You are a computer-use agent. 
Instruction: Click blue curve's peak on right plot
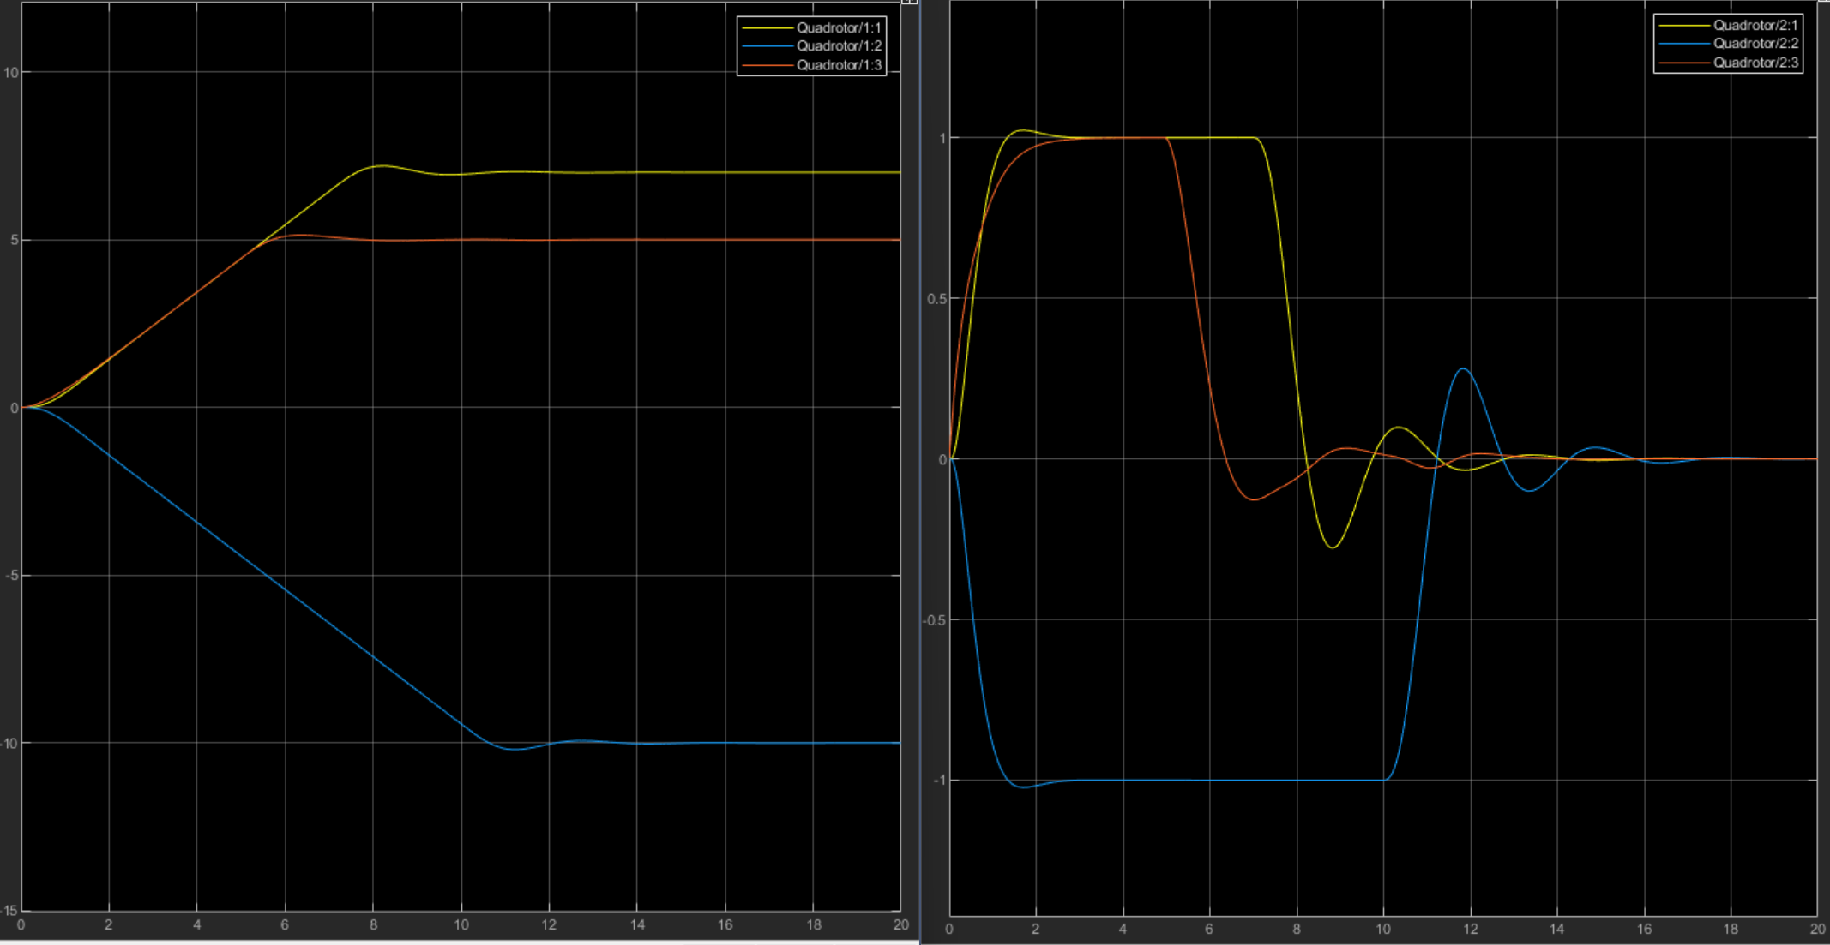(1464, 369)
